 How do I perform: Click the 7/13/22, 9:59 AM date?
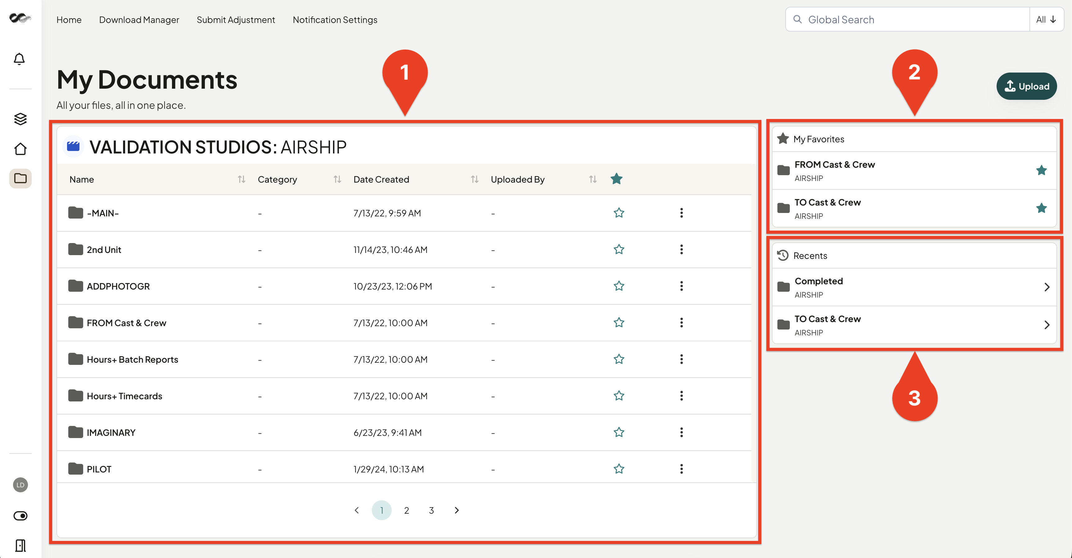click(387, 213)
